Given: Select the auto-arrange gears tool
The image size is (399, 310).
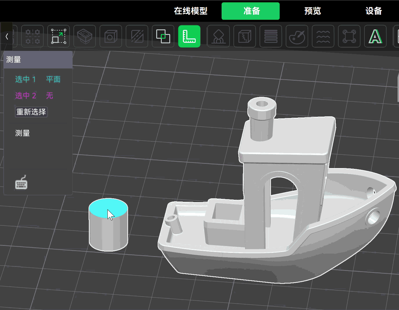Looking at the screenshot, I should click(x=33, y=36).
